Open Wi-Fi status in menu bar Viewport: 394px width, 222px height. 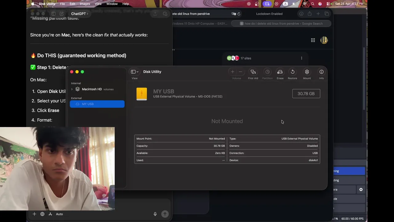point(305,4)
